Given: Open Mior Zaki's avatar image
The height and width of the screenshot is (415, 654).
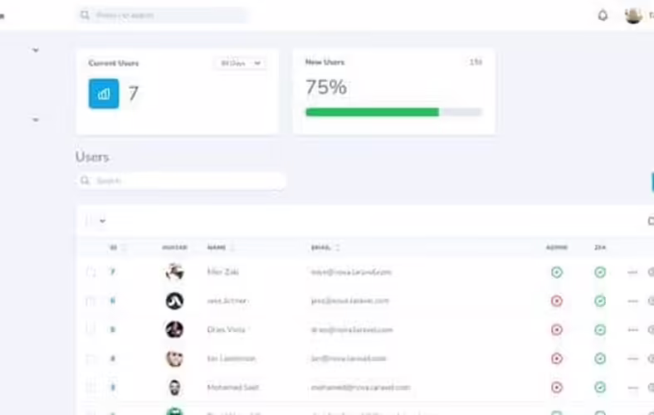Looking at the screenshot, I should pyautogui.click(x=174, y=272).
